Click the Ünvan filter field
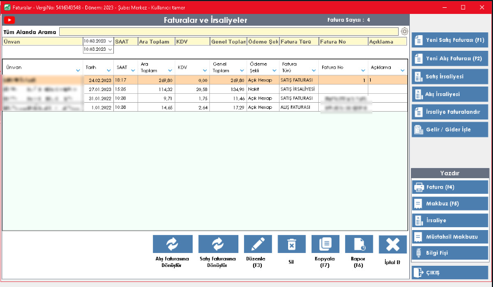Screen dimensions: 493x287 point(42,41)
